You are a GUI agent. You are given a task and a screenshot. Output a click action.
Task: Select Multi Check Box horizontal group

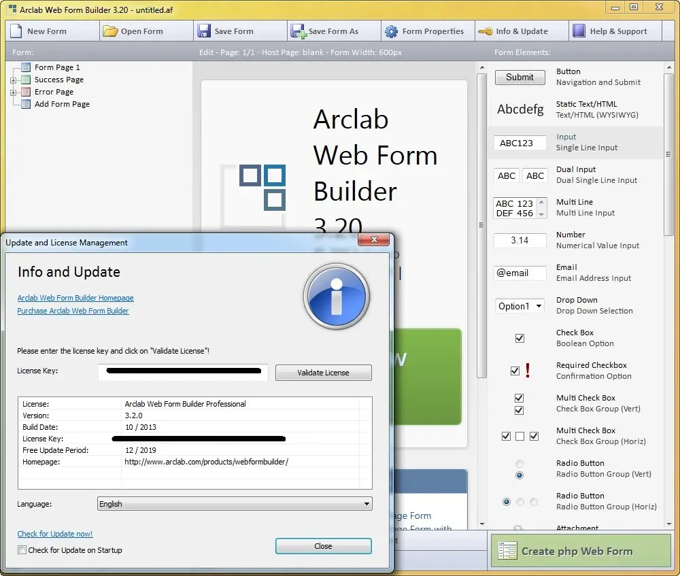[520, 436]
